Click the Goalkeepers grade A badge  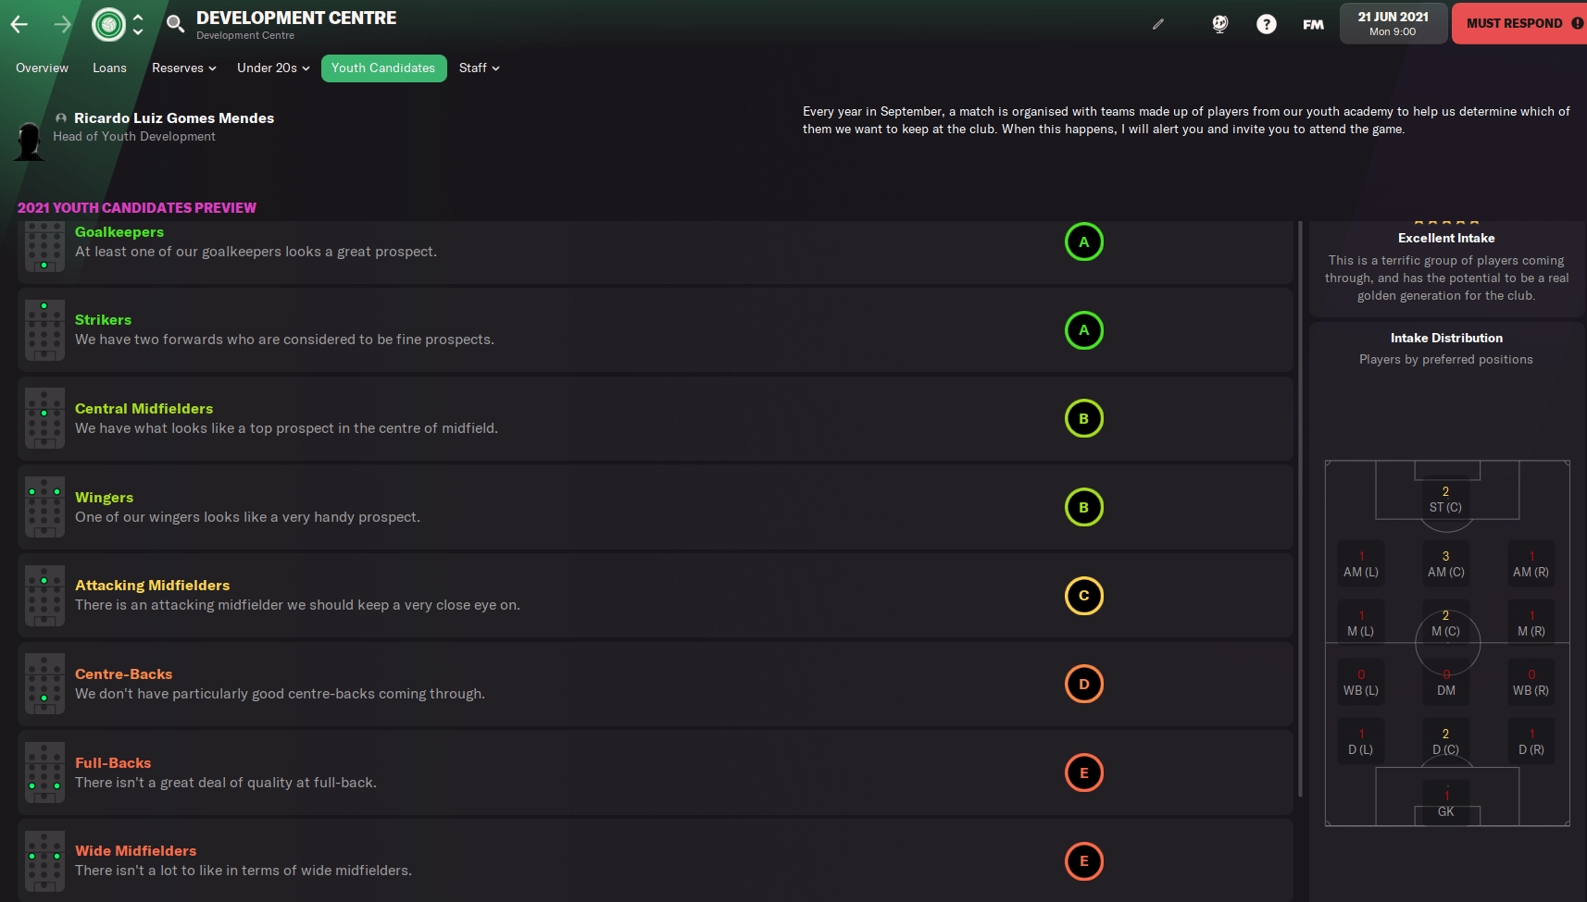tap(1083, 242)
